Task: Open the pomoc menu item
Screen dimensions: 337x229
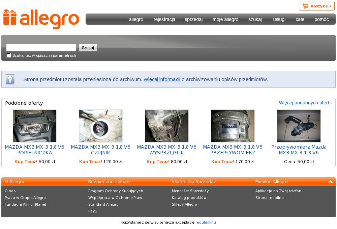Action: coord(321,19)
